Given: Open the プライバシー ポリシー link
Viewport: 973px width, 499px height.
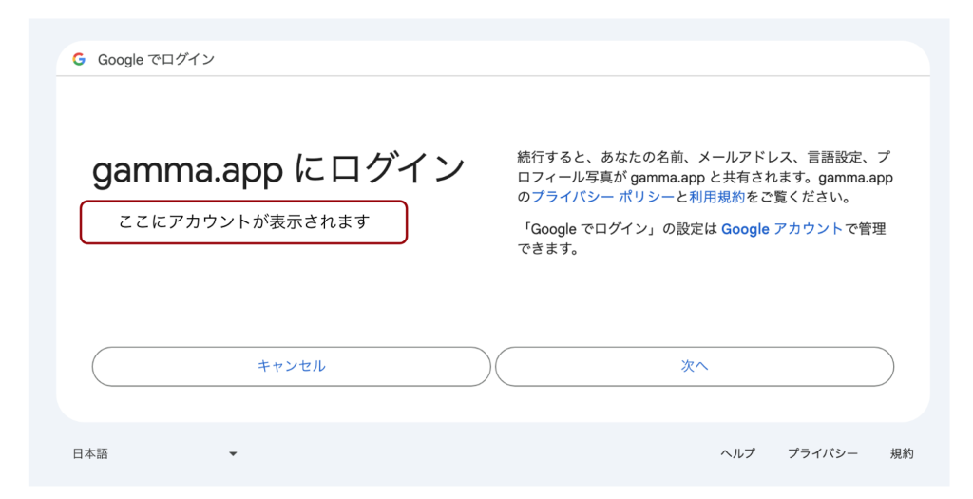Looking at the screenshot, I should [602, 198].
